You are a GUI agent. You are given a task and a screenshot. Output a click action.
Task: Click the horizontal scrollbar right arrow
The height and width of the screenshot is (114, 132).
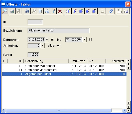pos(124,110)
